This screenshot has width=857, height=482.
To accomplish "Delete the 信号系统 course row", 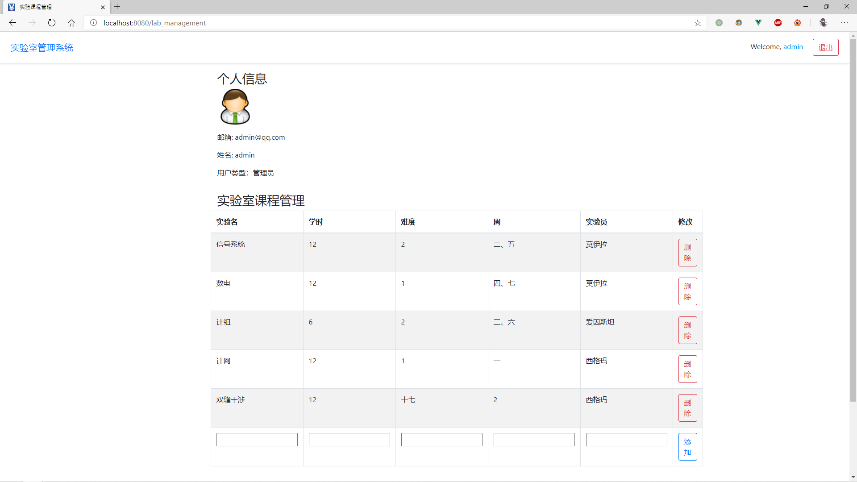I will click(x=687, y=253).
